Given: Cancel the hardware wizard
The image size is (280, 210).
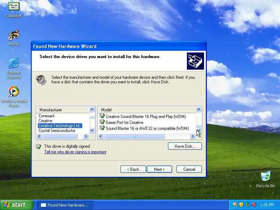Looking at the screenshot, I should 189,169.
